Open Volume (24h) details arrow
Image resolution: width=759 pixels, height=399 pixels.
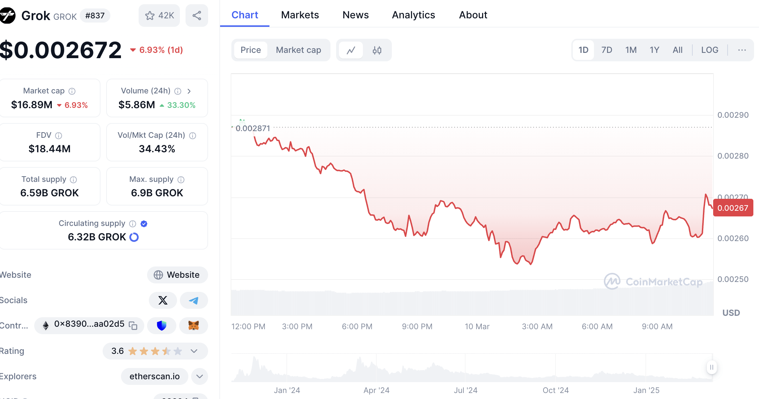click(x=189, y=91)
